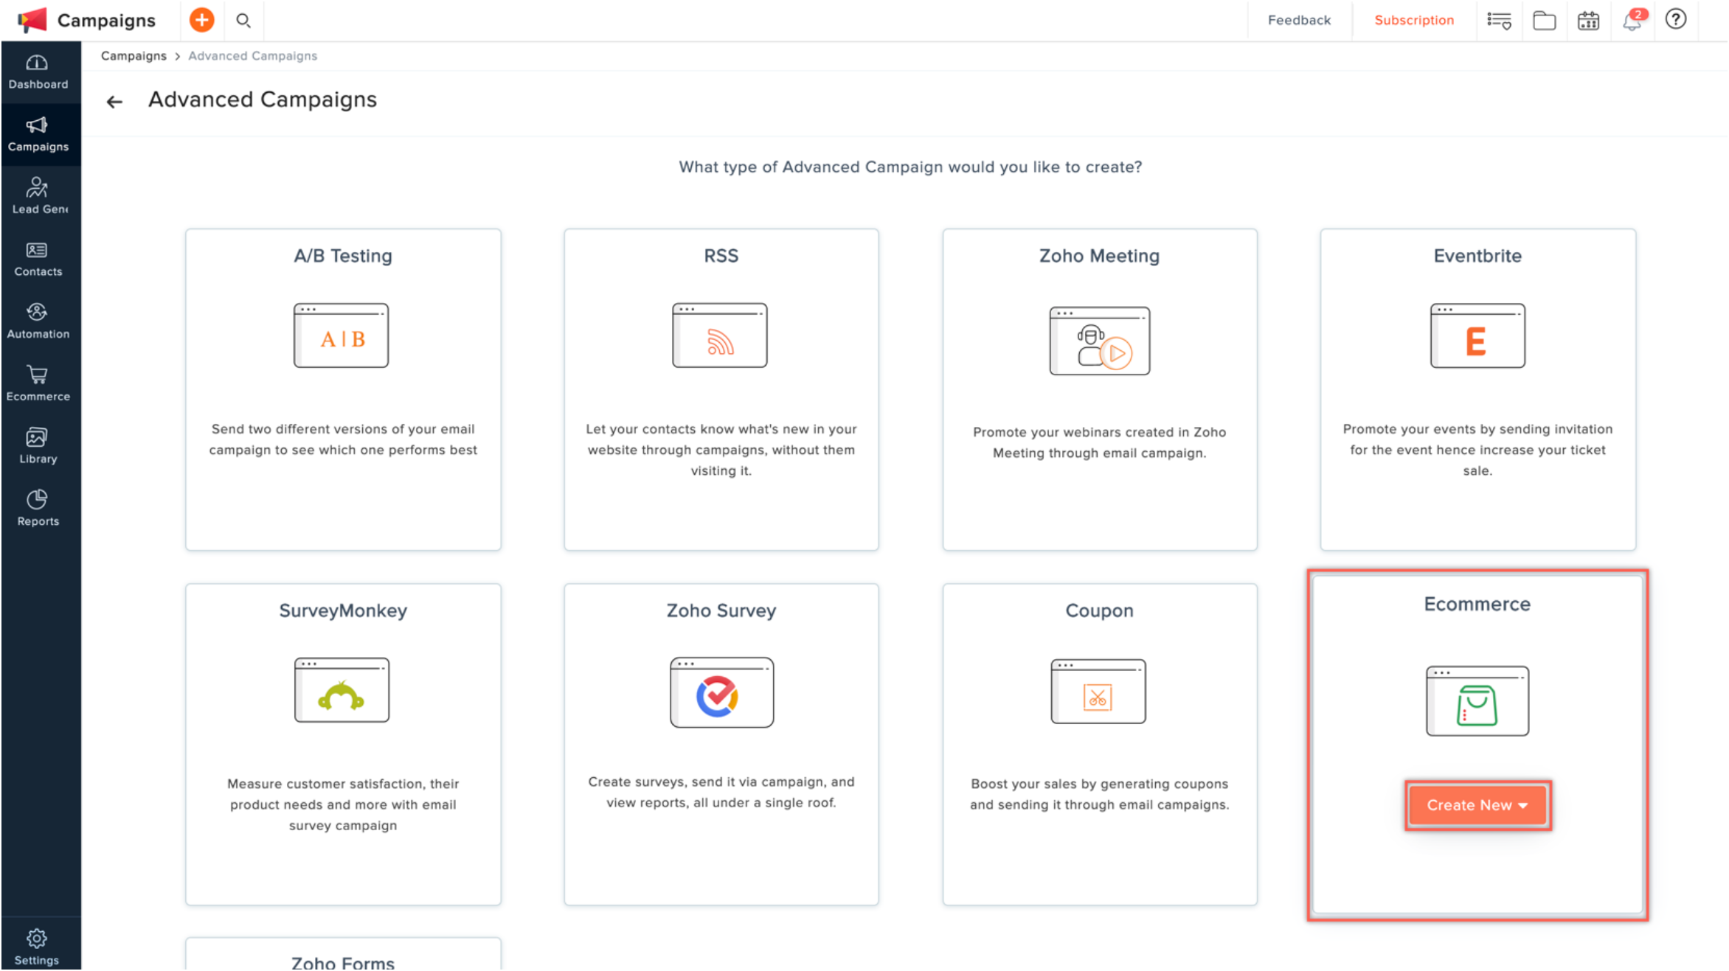The image size is (1729, 971).
Task: Open Contacts in the sidebar
Action: click(38, 260)
